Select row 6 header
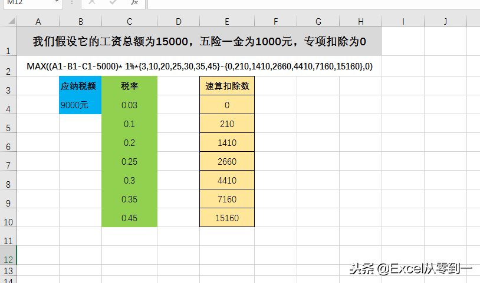Viewport: 480px width, 283px height. point(8,142)
